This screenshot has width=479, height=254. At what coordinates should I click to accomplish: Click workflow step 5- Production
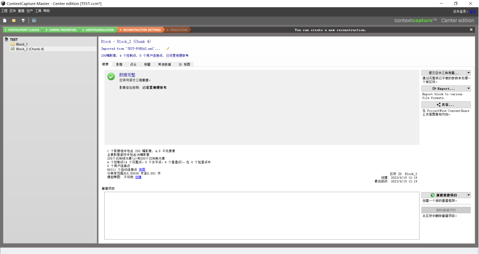(x=177, y=30)
